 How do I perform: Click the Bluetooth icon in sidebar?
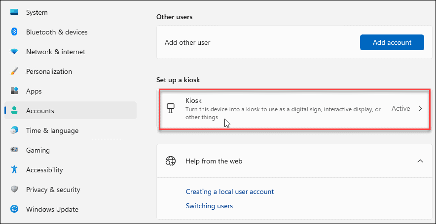point(14,32)
